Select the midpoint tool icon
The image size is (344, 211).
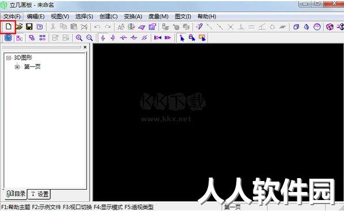[x=220, y=27]
